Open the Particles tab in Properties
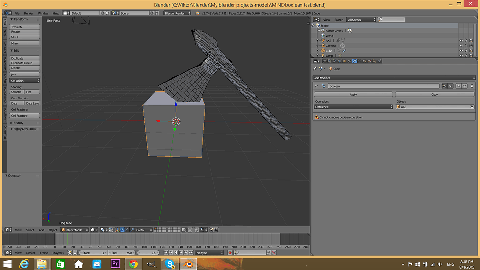The width and height of the screenshot is (480, 270). click(375, 61)
